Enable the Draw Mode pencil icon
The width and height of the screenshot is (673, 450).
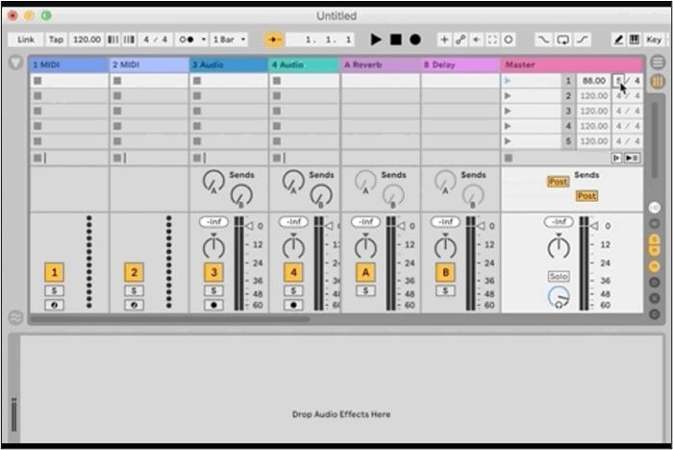tap(618, 39)
